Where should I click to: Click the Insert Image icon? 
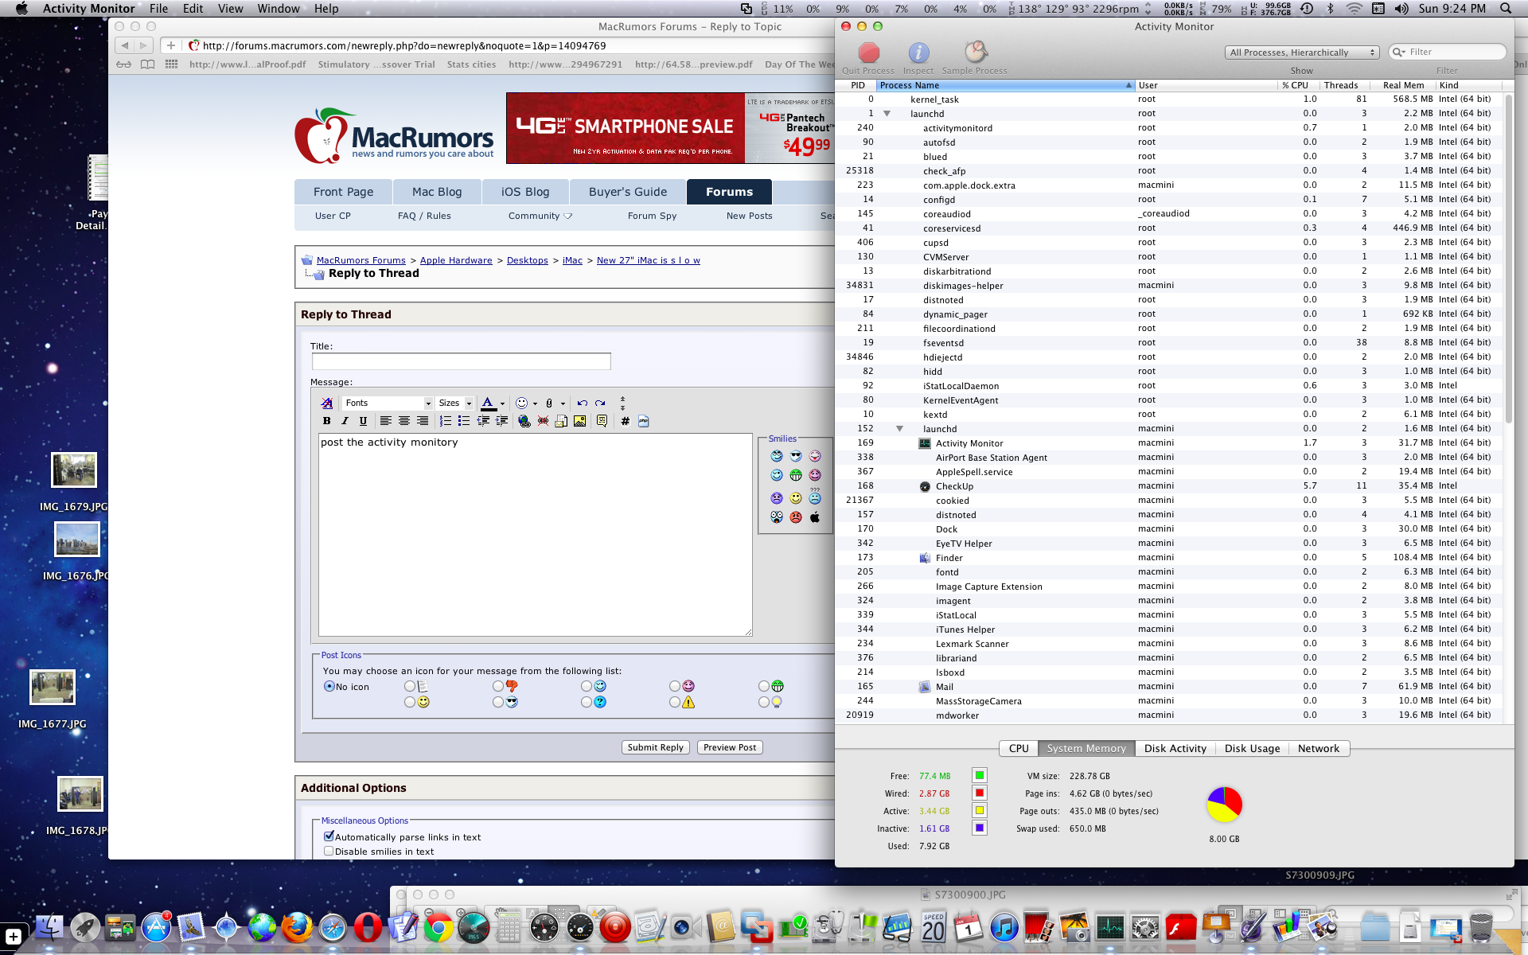tap(579, 421)
